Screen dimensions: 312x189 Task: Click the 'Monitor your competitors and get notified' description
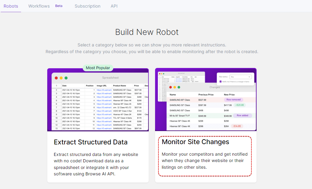coord(204,161)
